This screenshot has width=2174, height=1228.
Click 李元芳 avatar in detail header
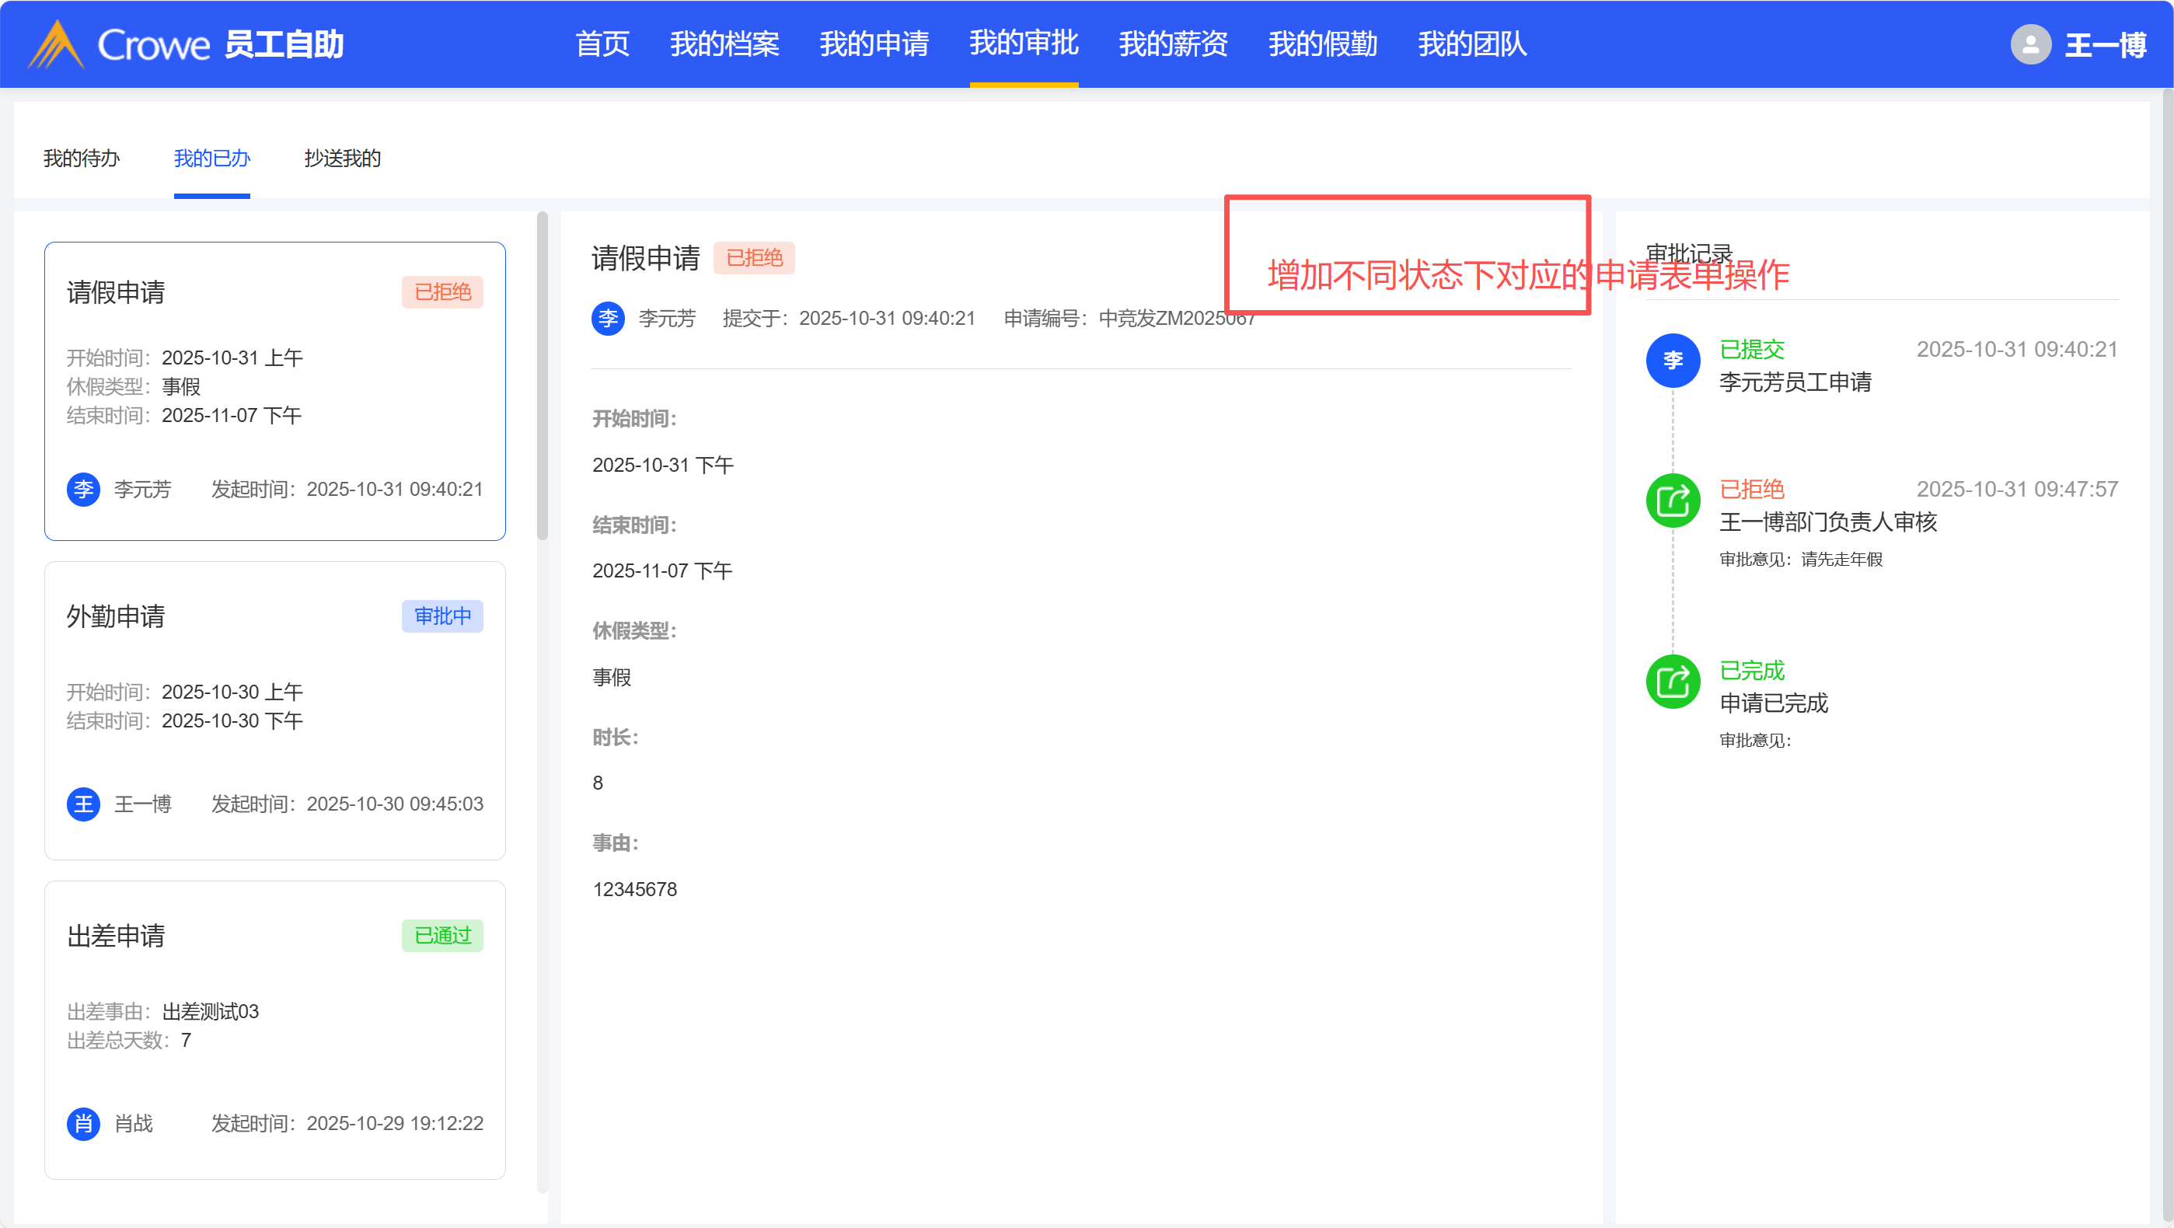[x=608, y=318]
